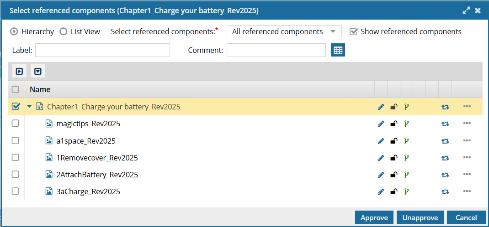The height and width of the screenshot is (227, 489).
Task: Click the Comment text field
Action: (x=276, y=50)
